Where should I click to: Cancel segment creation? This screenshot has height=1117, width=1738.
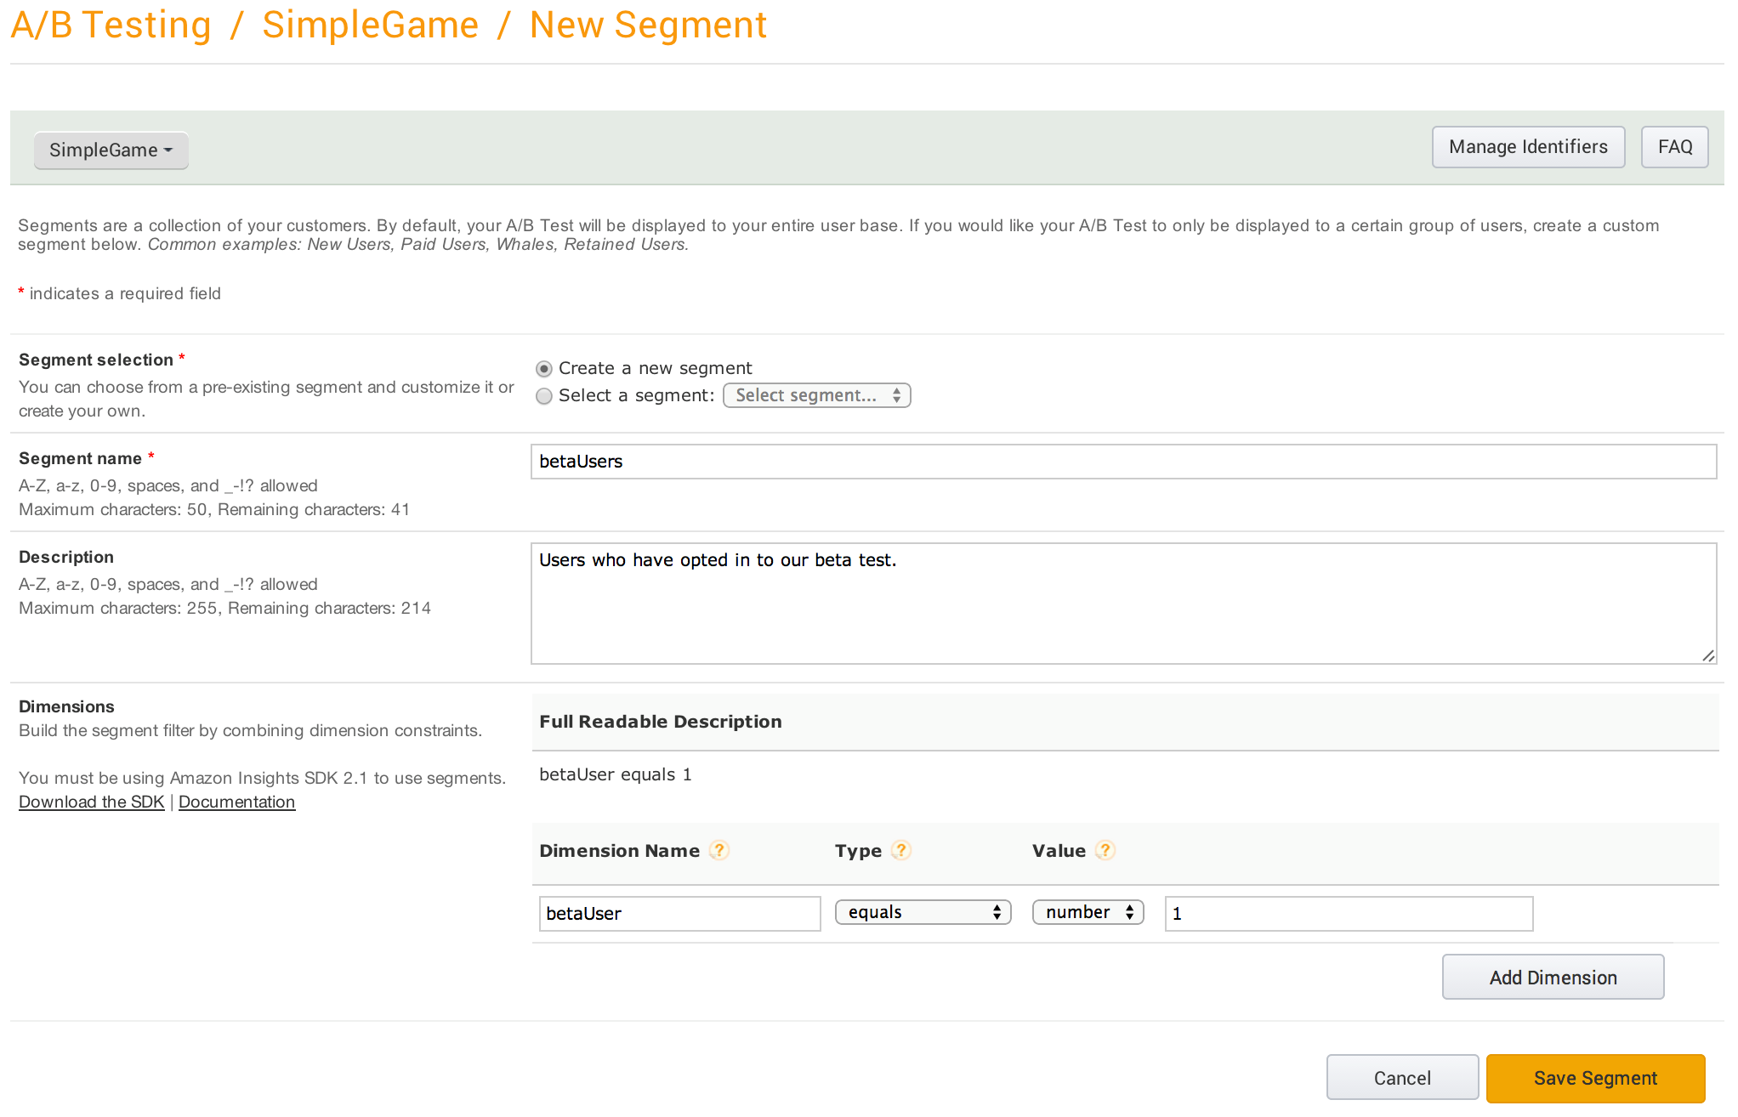pyautogui.click(x=1402, y=1078)
